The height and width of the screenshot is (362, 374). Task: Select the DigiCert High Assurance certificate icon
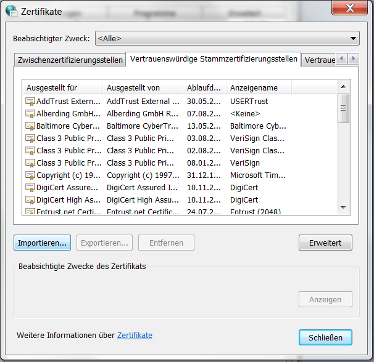coord(30,199)
